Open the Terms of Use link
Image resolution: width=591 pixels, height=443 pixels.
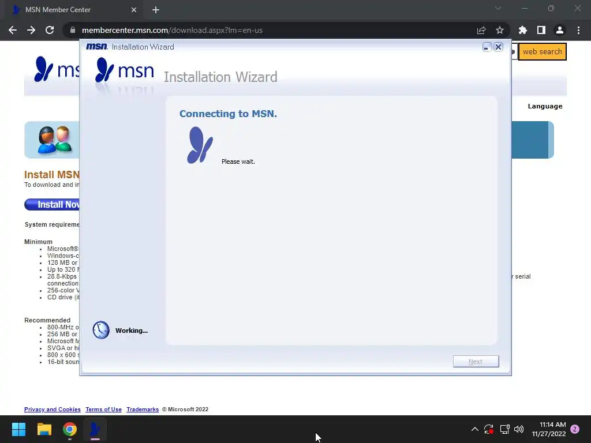pyautogui.click(x=104, y=410)
